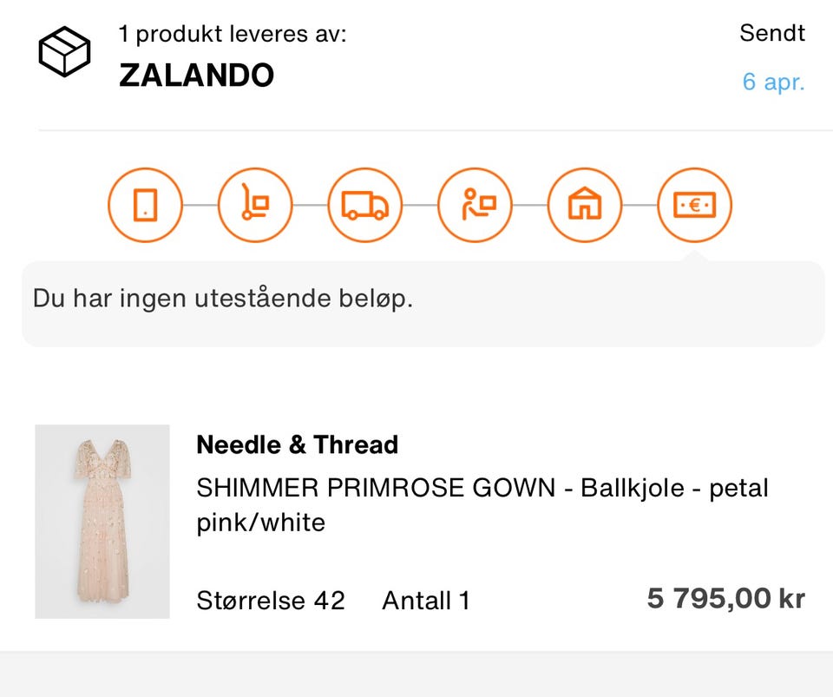
Task: Tap the Sendt status label
Action: (x=771, y=33)
